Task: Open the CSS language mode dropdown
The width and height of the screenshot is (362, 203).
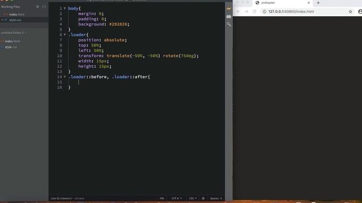Action: (x=193, y=198)
